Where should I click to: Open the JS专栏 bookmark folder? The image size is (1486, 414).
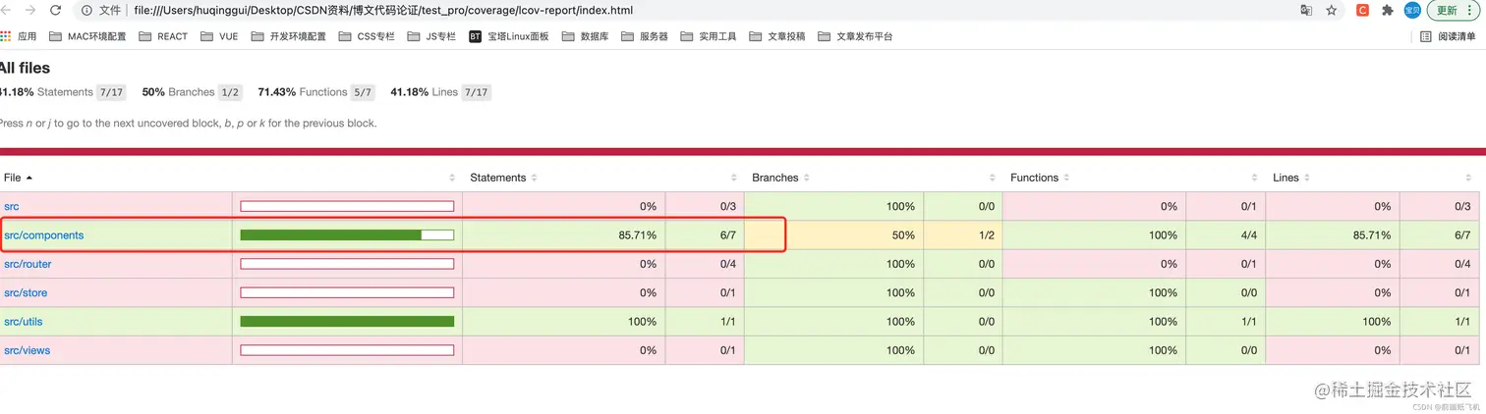(431, 36)
